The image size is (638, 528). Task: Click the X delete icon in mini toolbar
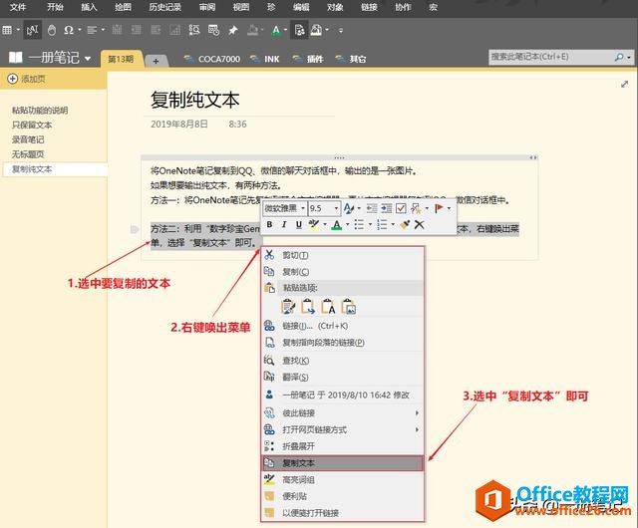pos(419,224)
